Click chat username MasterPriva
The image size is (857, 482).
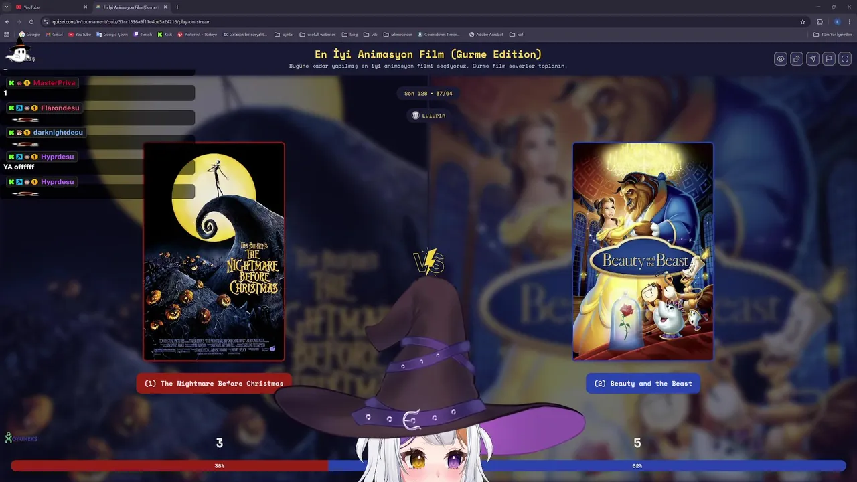(x=54, y=83)
